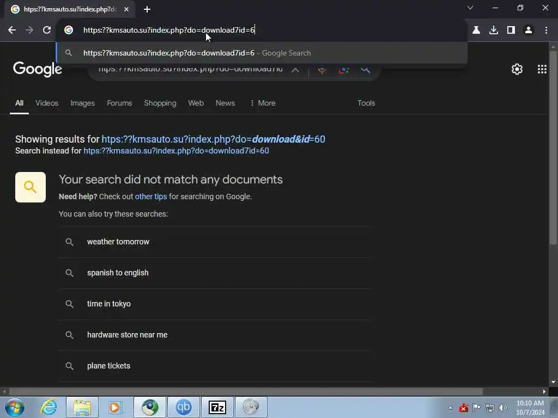
Task: Click inside the address bar text
Action: point(169,30)
